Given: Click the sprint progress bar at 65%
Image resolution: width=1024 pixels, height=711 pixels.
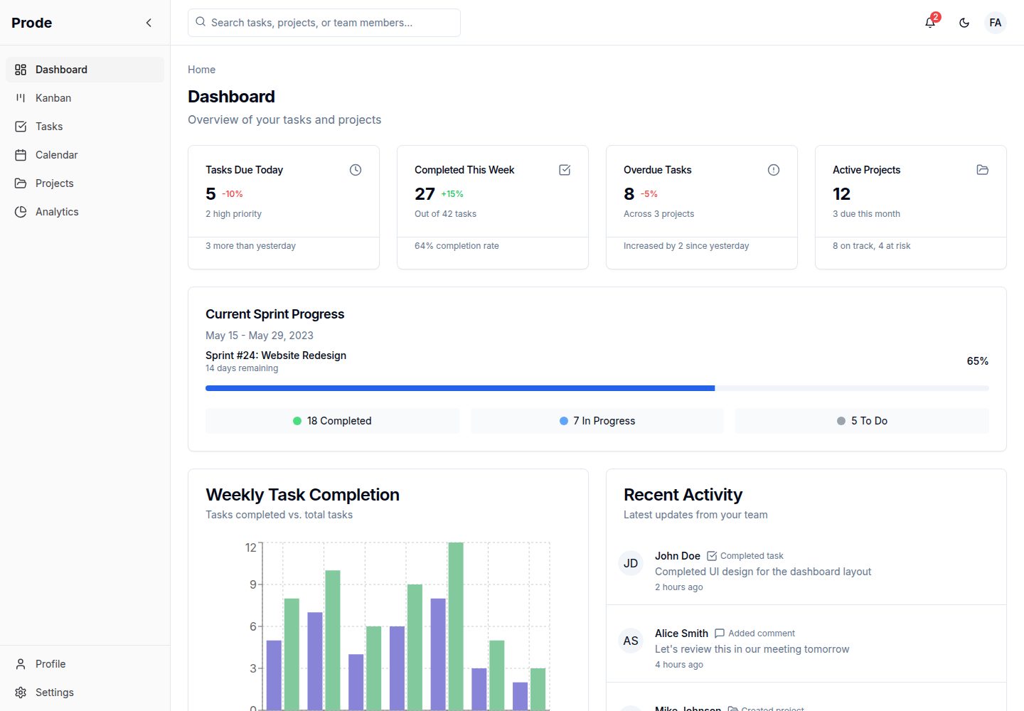Looking at the screenshot, I should click(597, 388).
